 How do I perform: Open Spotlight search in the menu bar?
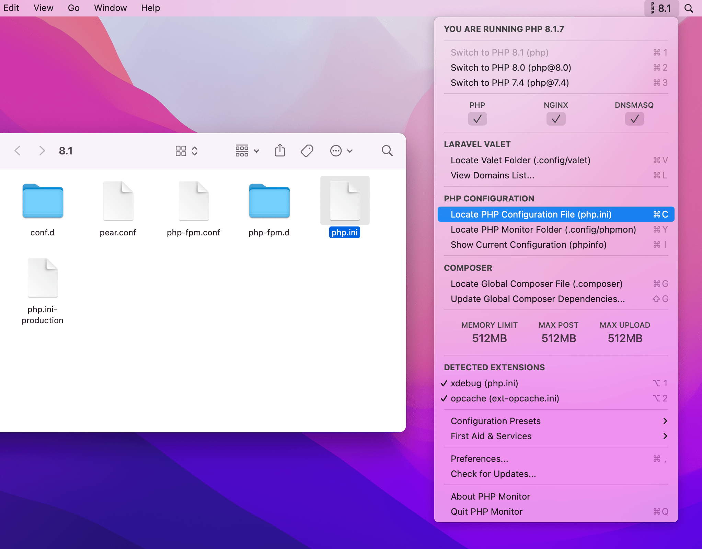[x=689, y=8]
